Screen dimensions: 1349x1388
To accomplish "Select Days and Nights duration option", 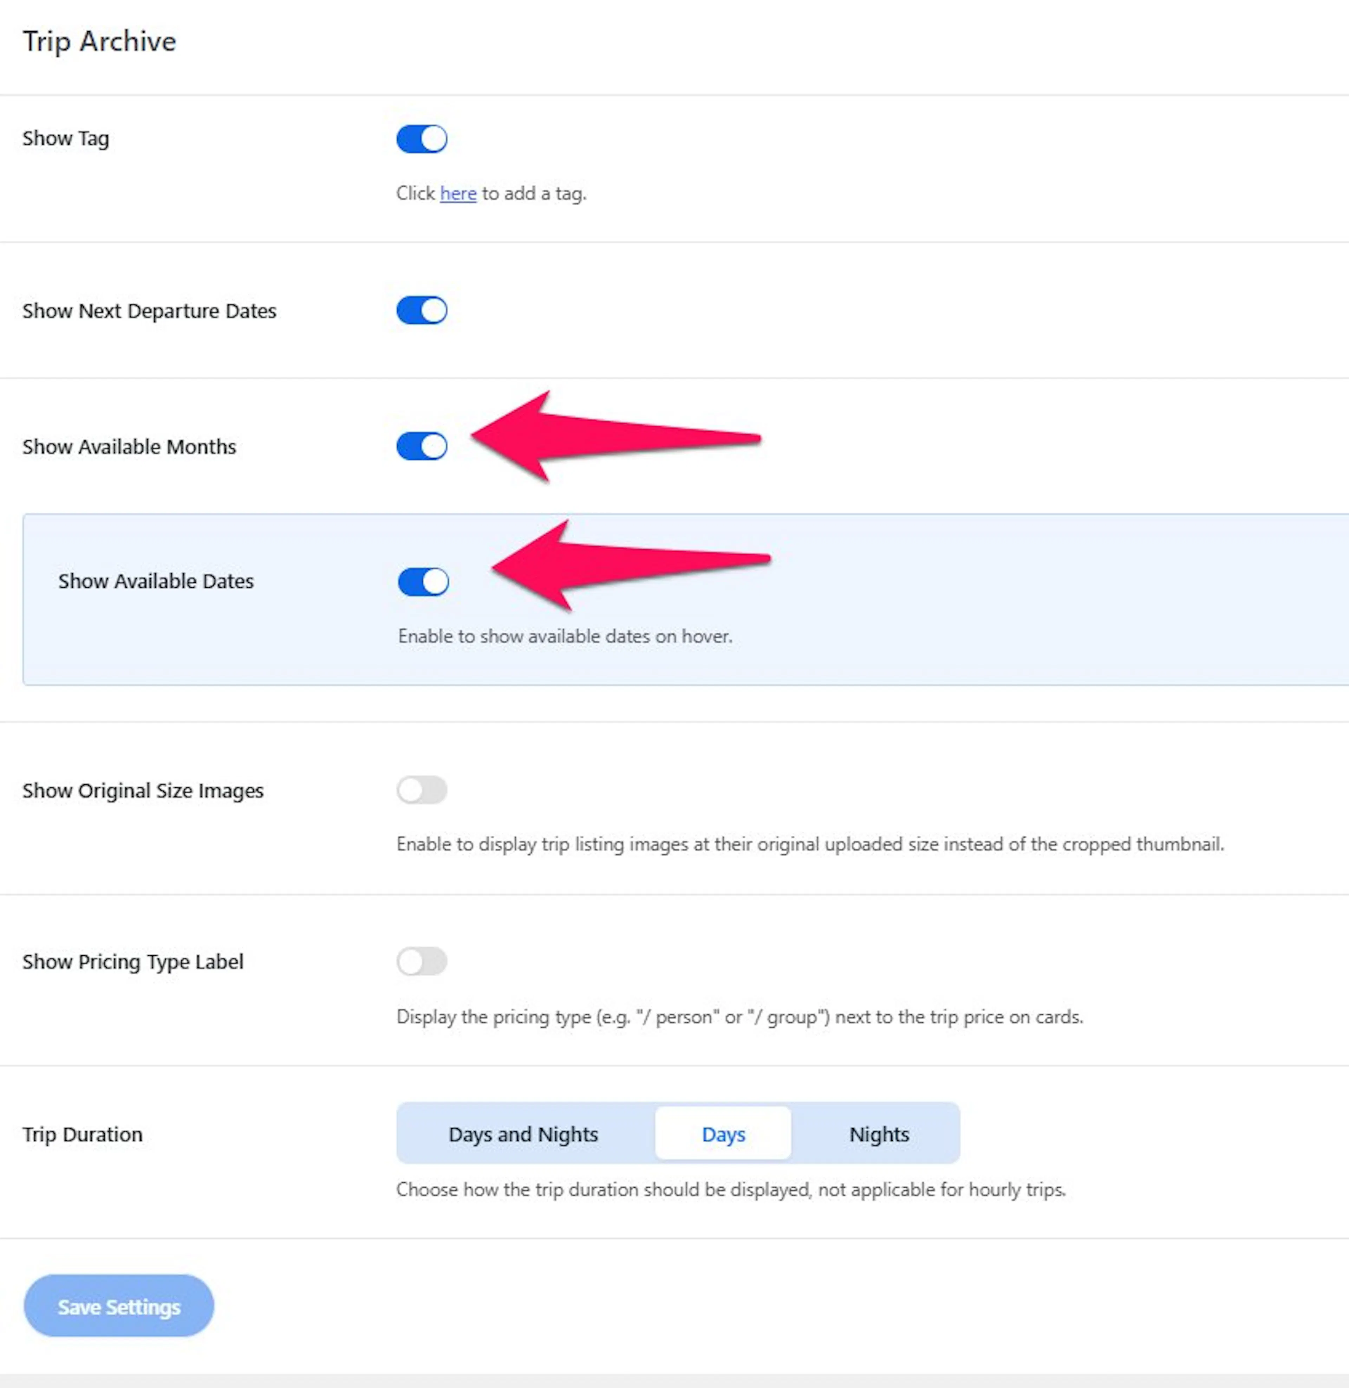I will click(x=523, y=1134).
